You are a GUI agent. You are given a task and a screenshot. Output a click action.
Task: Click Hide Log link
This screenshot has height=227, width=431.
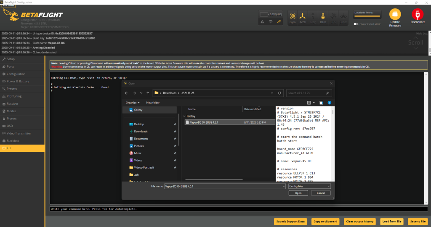click(x=421, y=34)
